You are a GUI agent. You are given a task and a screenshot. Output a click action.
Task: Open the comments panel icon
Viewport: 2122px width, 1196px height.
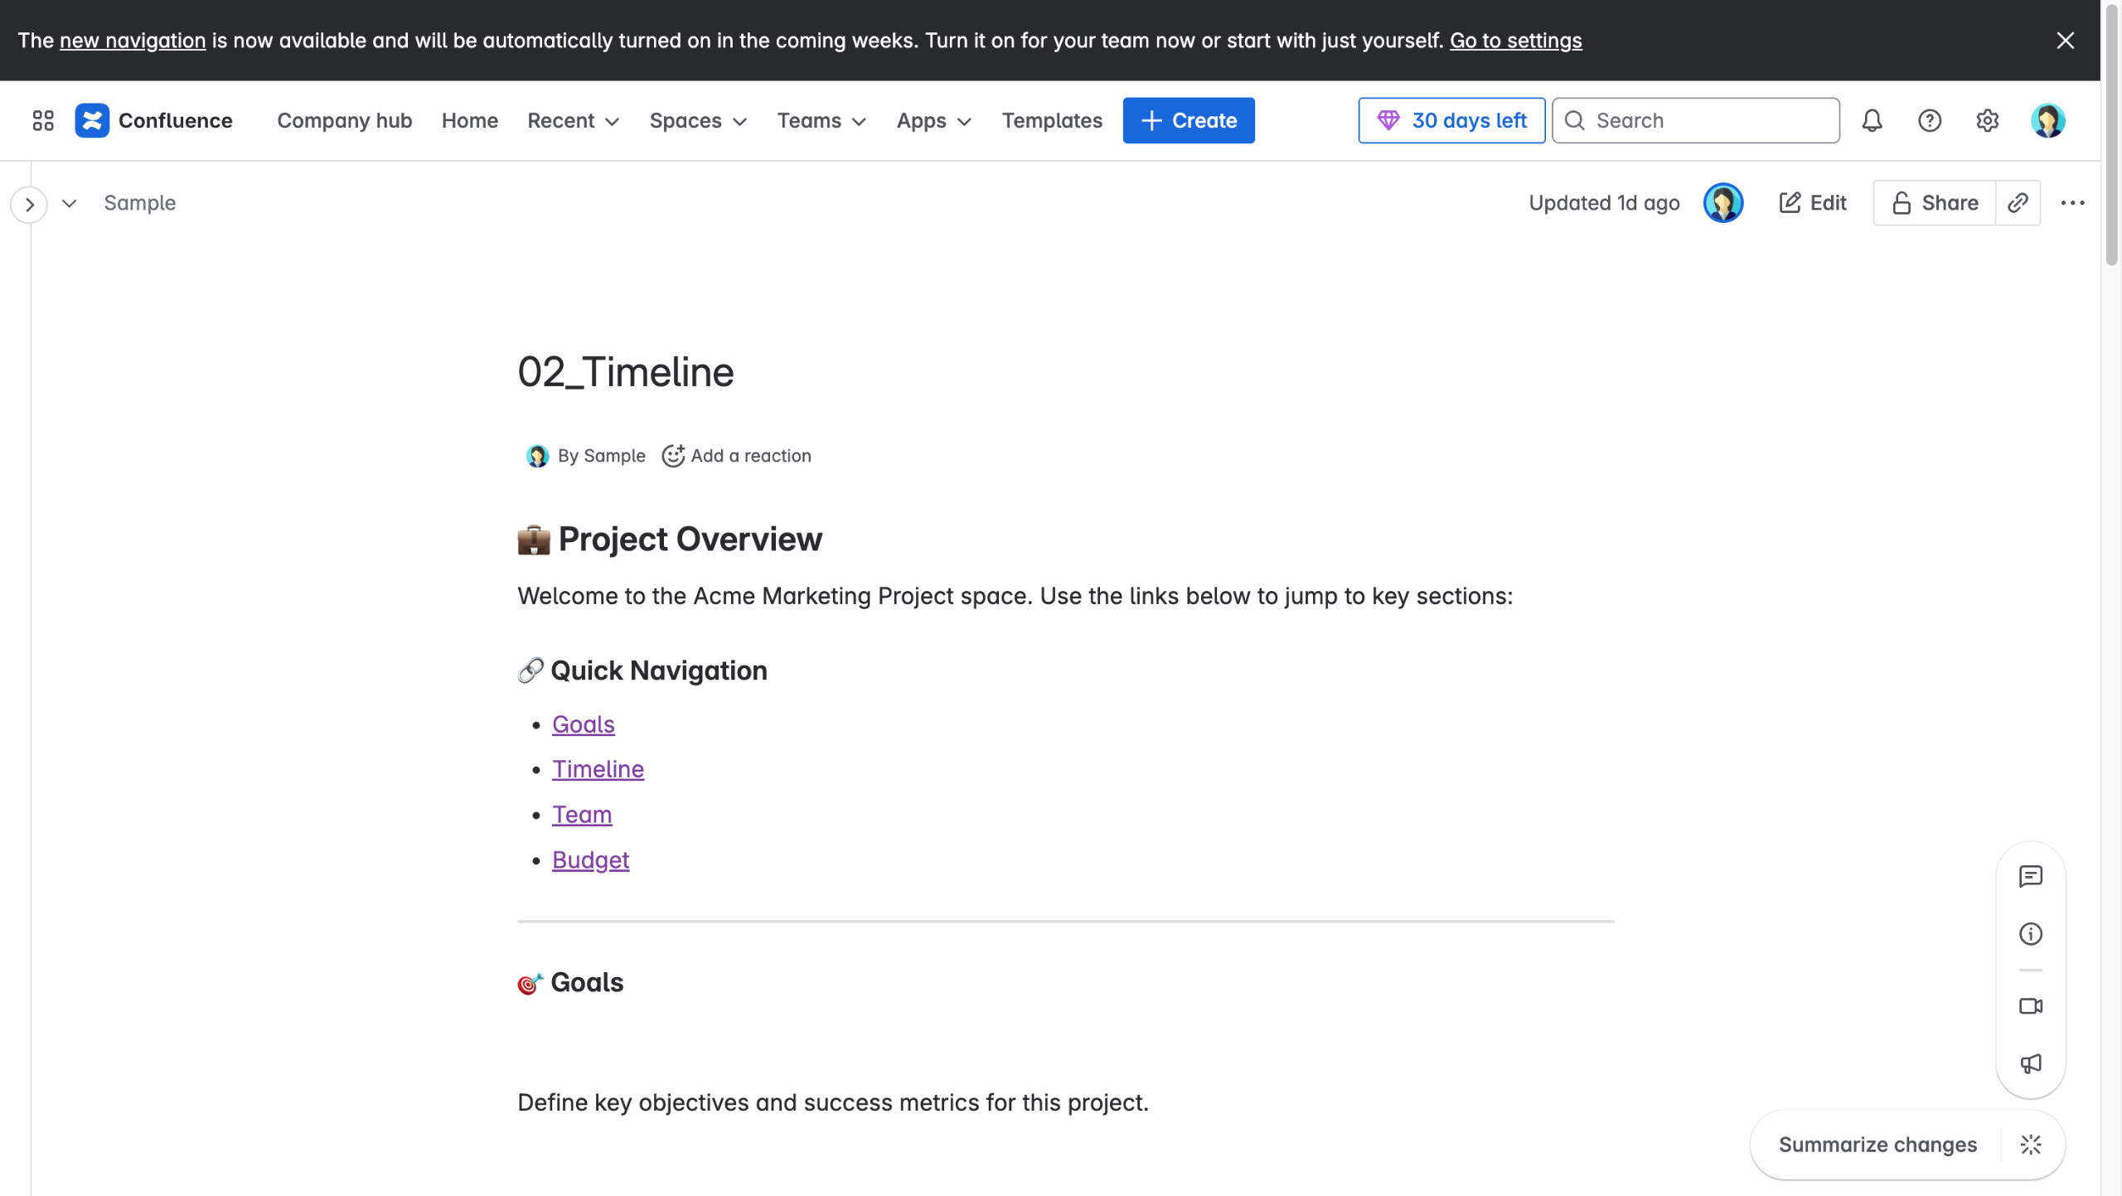coord(2030,876)
